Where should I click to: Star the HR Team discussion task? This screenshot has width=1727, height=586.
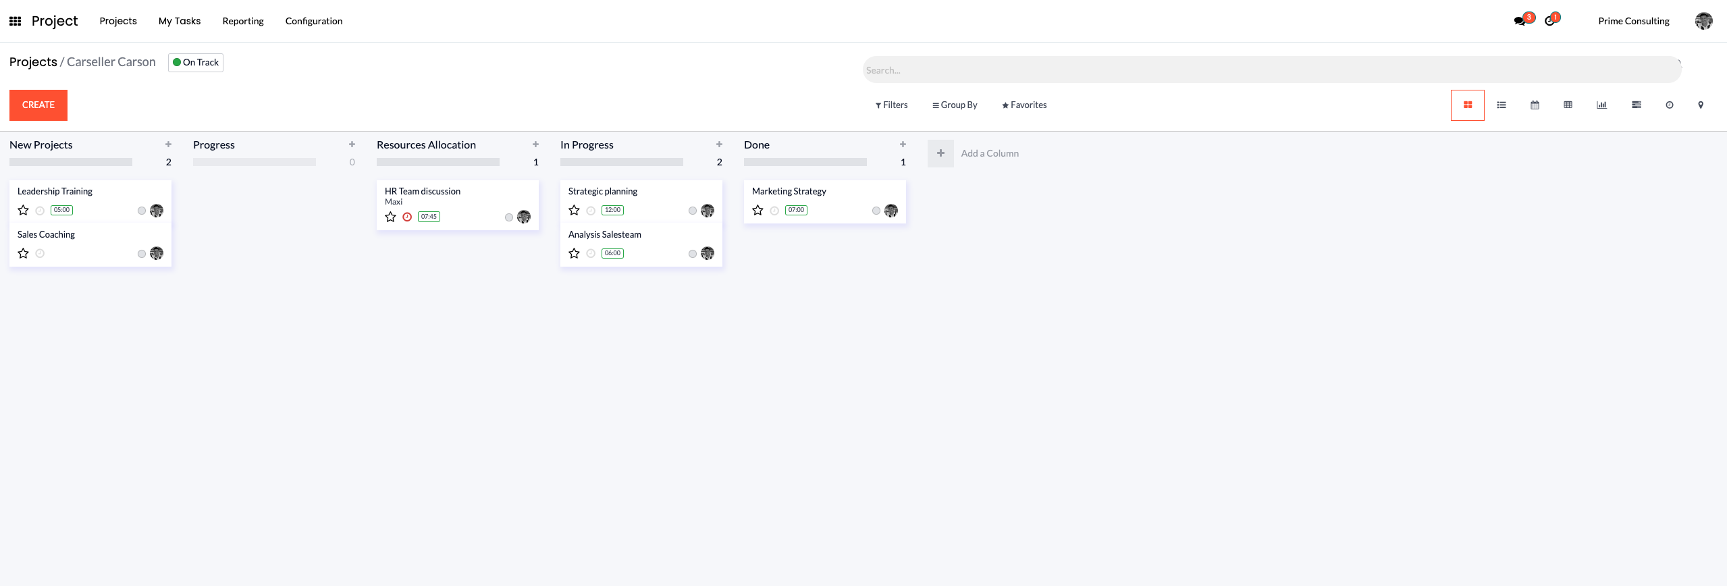pyautogui.click(x=391, y=217)
